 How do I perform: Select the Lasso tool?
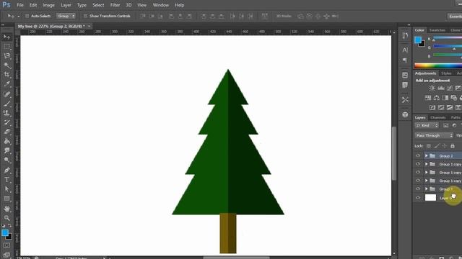[x=6, y=56]
